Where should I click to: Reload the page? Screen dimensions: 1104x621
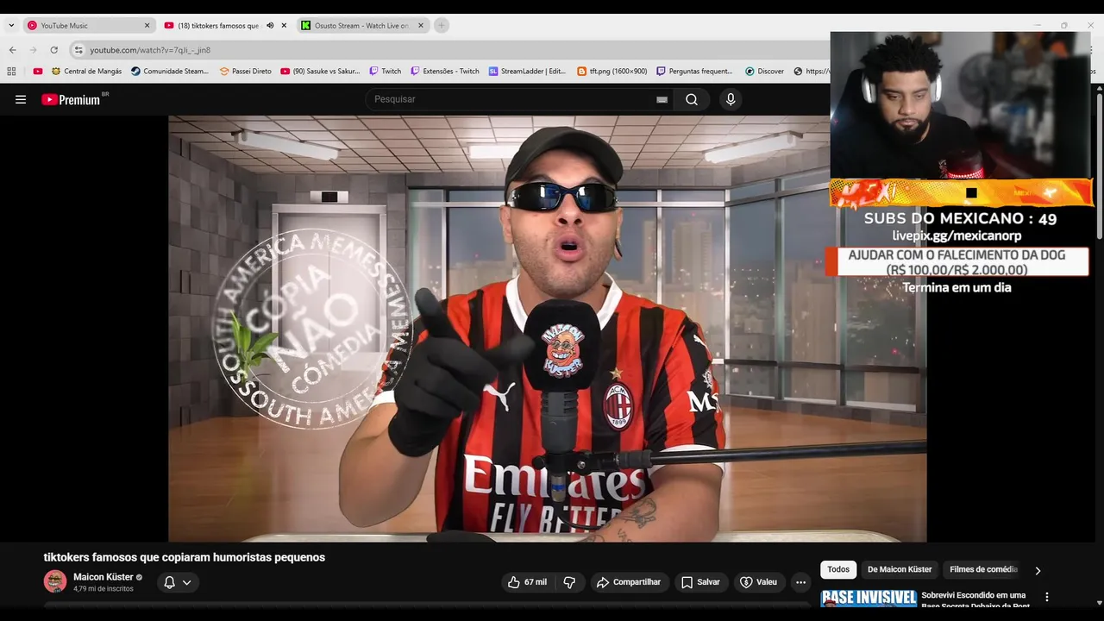coord(53,50)
